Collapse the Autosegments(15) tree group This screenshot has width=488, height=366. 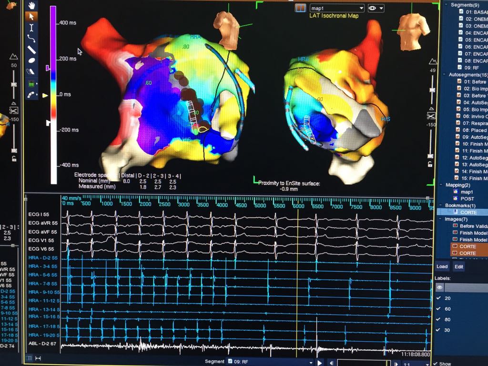coord(445,75)
